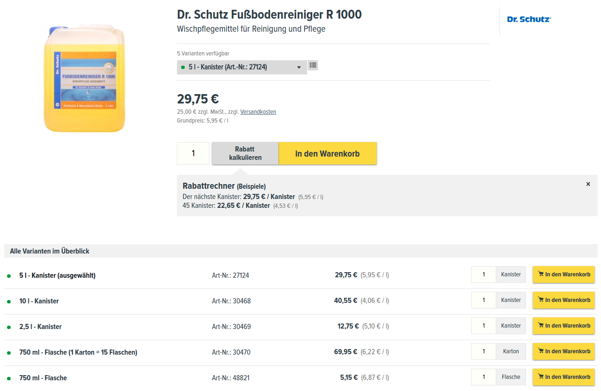Viewport: 601px width, 391px height.
Task: Click the Alle Varianten im Überblick header
Action: (x=49, y=251)
